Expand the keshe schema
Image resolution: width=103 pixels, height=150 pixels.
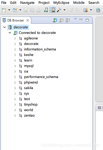point(15,55)
